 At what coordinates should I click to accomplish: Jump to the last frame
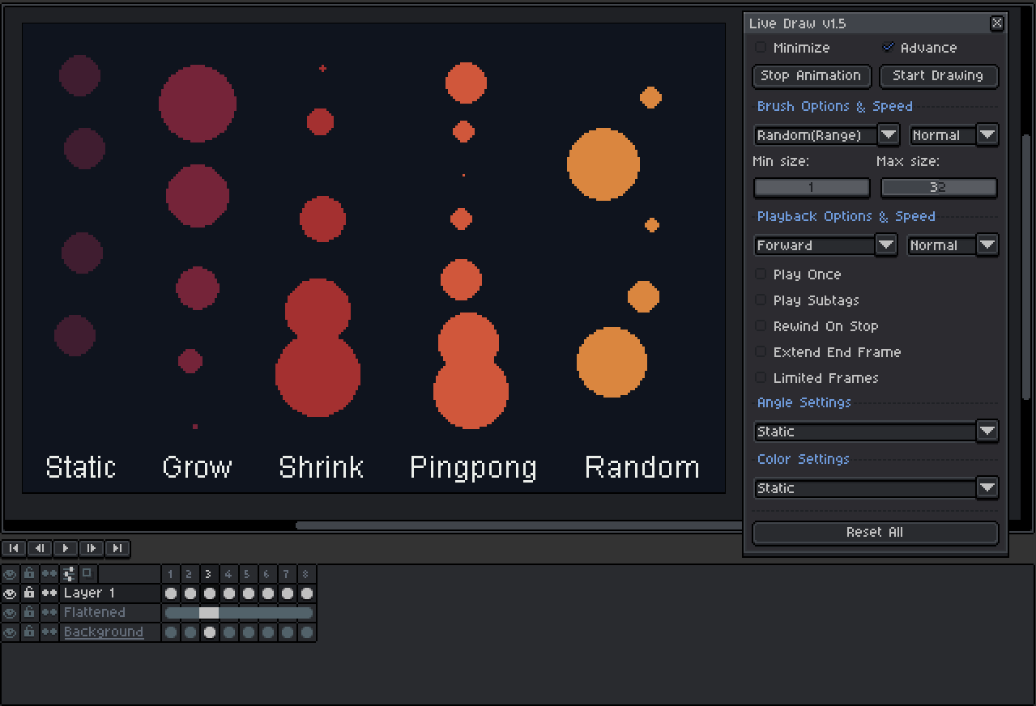117,548
